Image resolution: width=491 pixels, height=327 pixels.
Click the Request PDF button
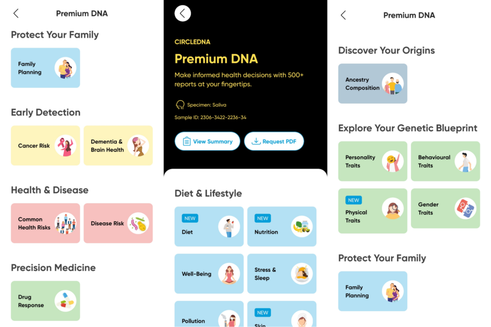(x=274, y=141)
